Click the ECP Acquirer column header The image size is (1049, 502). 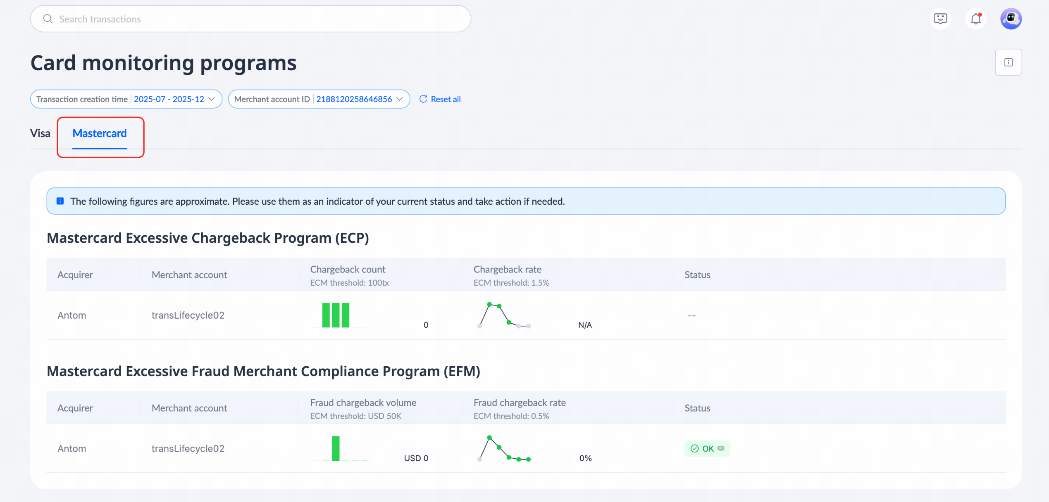[x=75, y=275]
